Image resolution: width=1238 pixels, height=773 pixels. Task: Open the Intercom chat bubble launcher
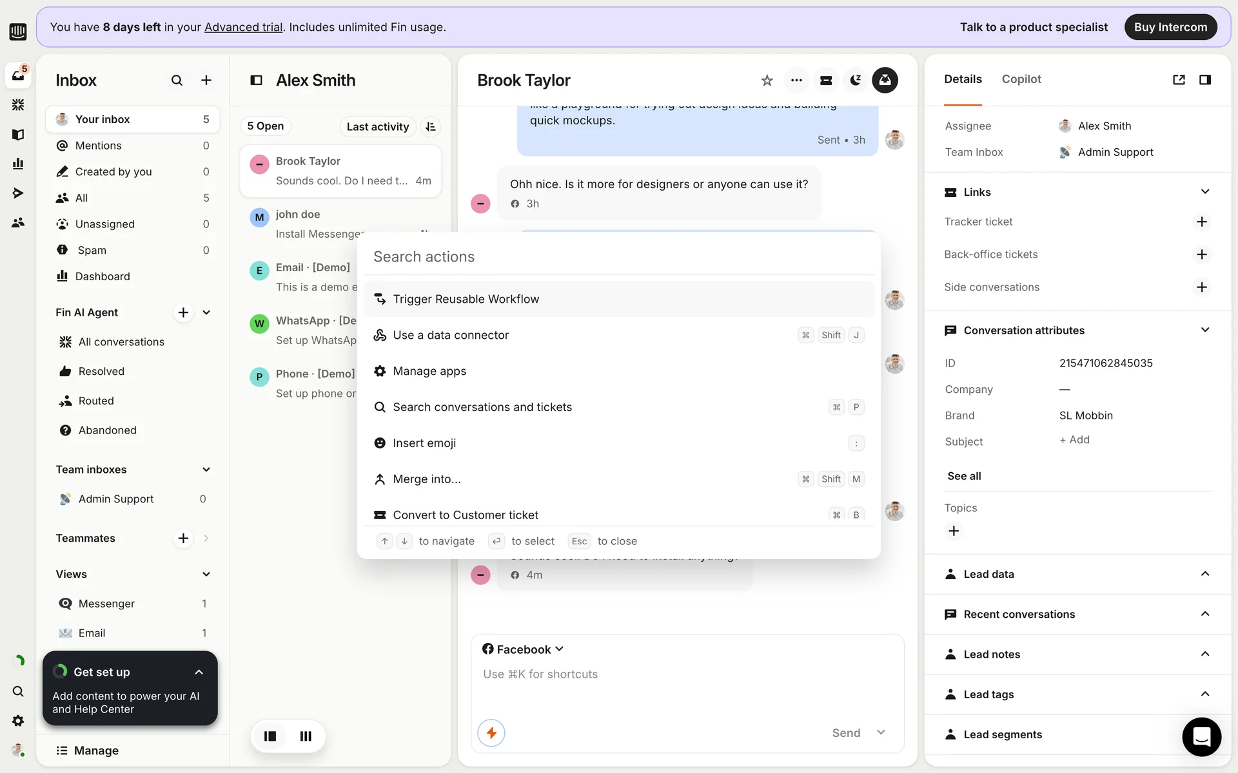tap(1201, 736)
